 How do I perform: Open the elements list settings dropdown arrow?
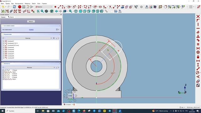click(x=59, y=67)
